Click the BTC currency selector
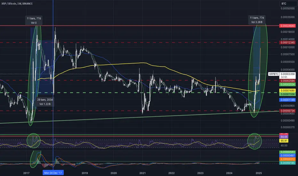 click(x=287, y=4)
